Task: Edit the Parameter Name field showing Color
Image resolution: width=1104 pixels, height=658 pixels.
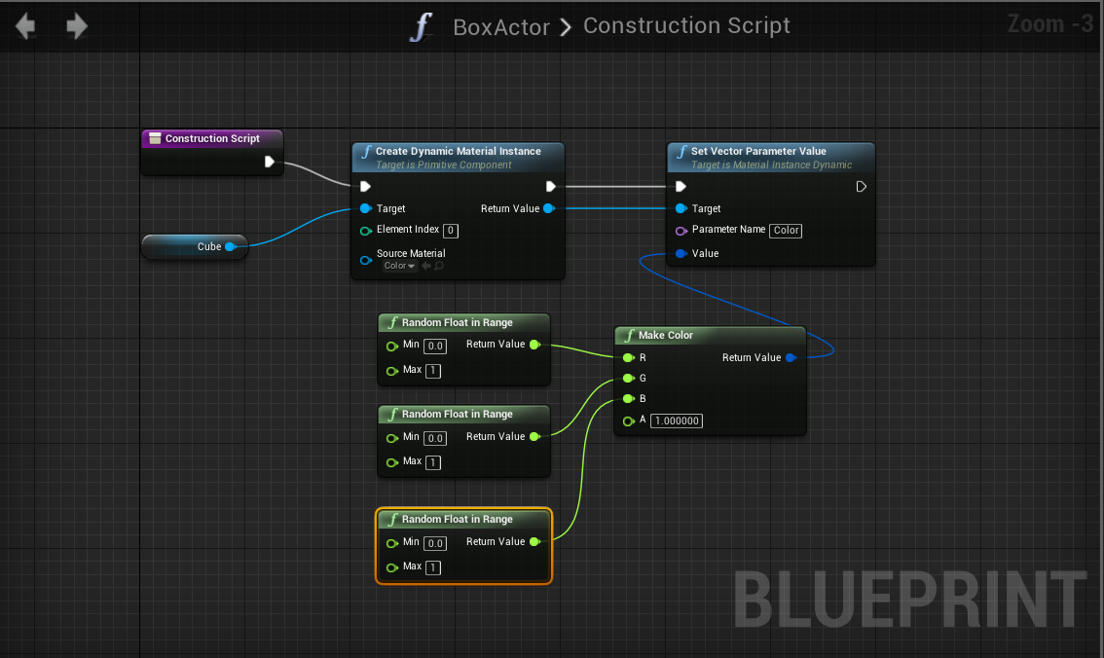Action: coord(786,230)
